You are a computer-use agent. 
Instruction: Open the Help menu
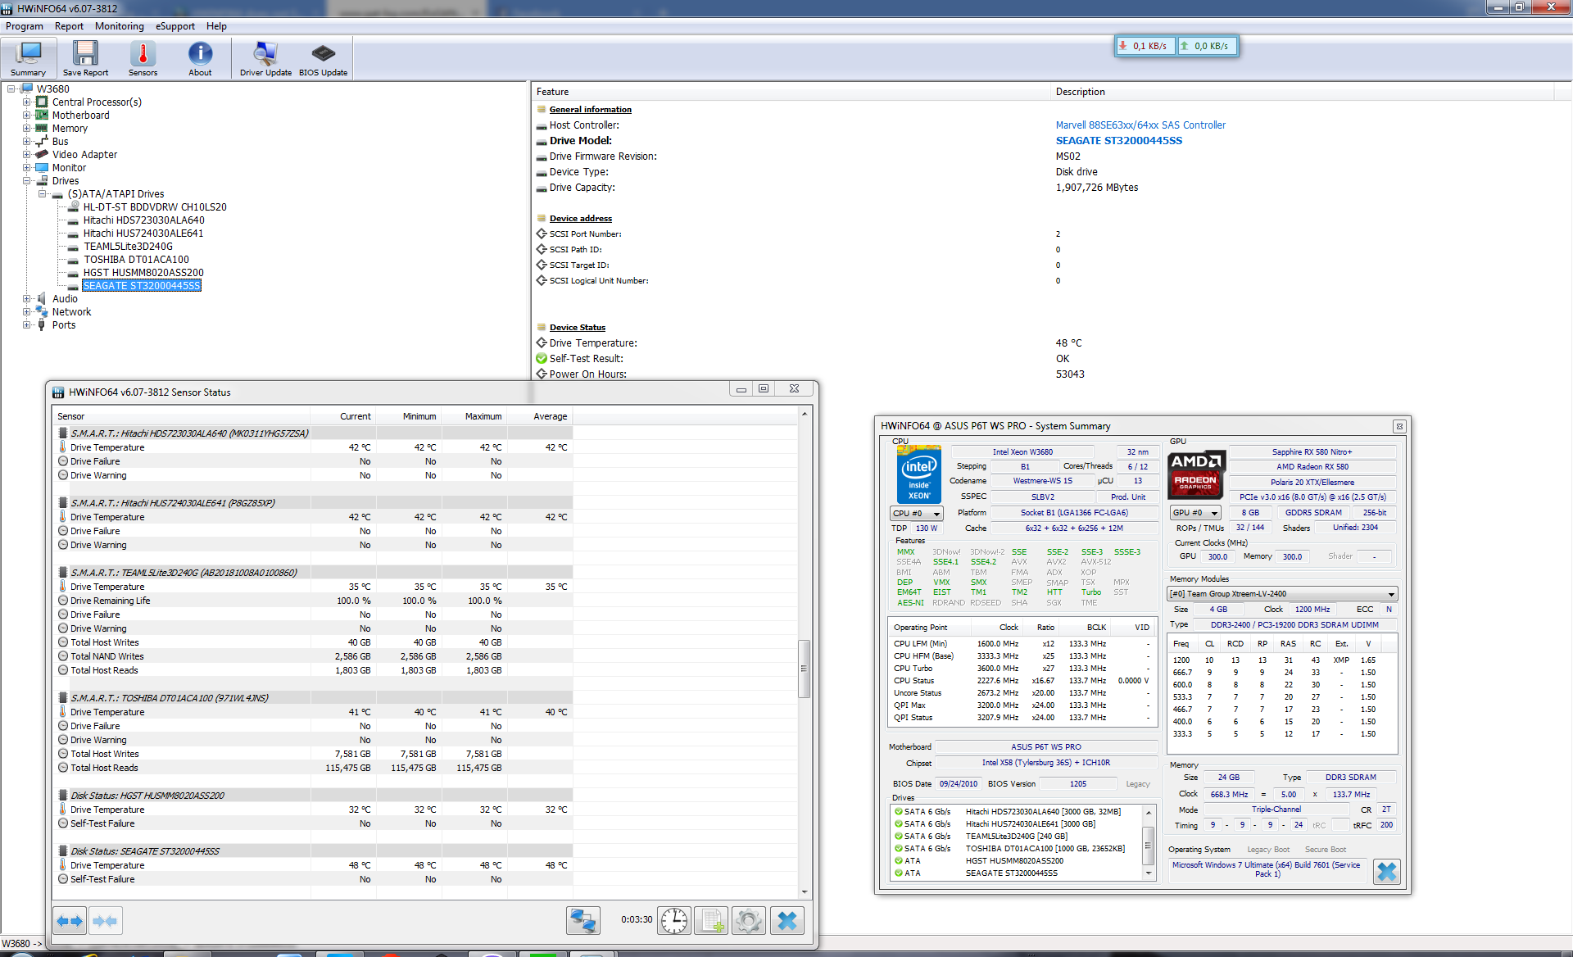(216, 26)
